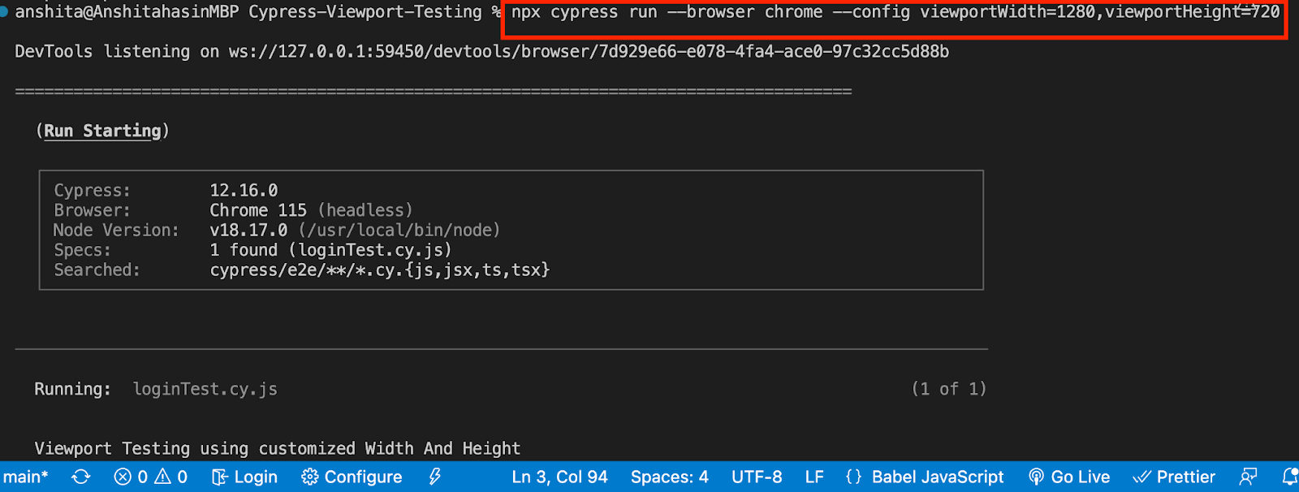
Task: Click the Prettier formatter status
Action: pos(1175,477)
